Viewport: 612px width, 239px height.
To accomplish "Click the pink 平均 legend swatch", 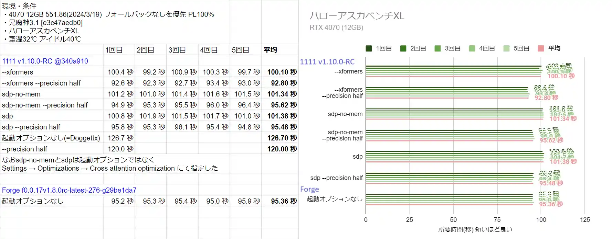I will (x=541, y=48).
